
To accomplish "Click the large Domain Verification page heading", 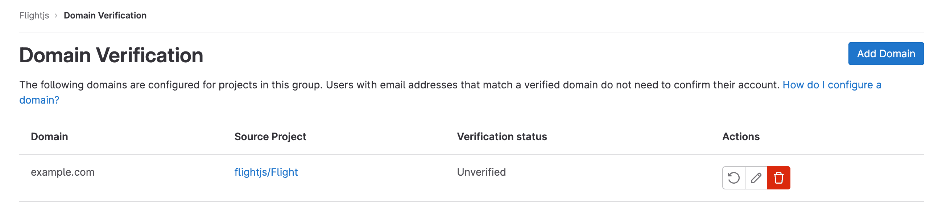I will 111,55.
